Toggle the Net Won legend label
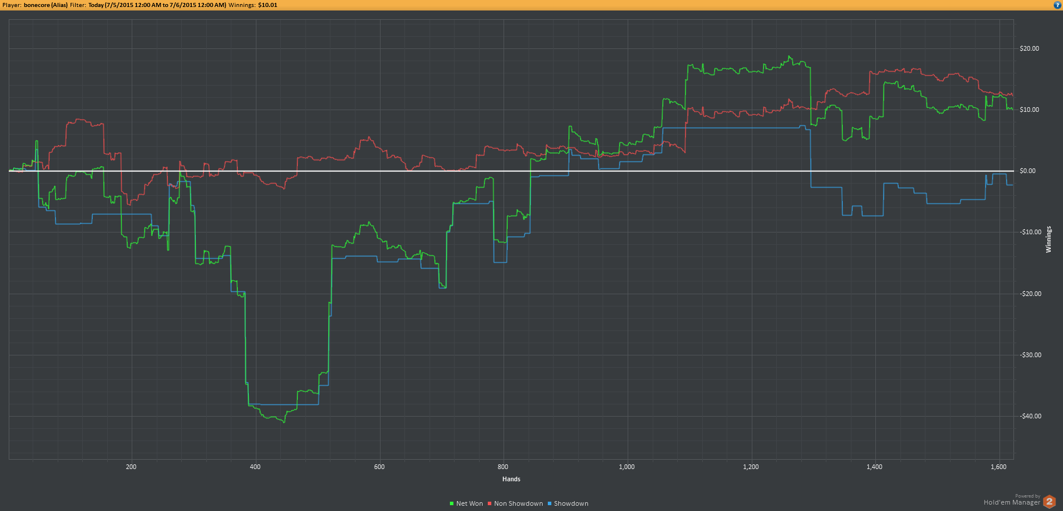 point(470,503)
